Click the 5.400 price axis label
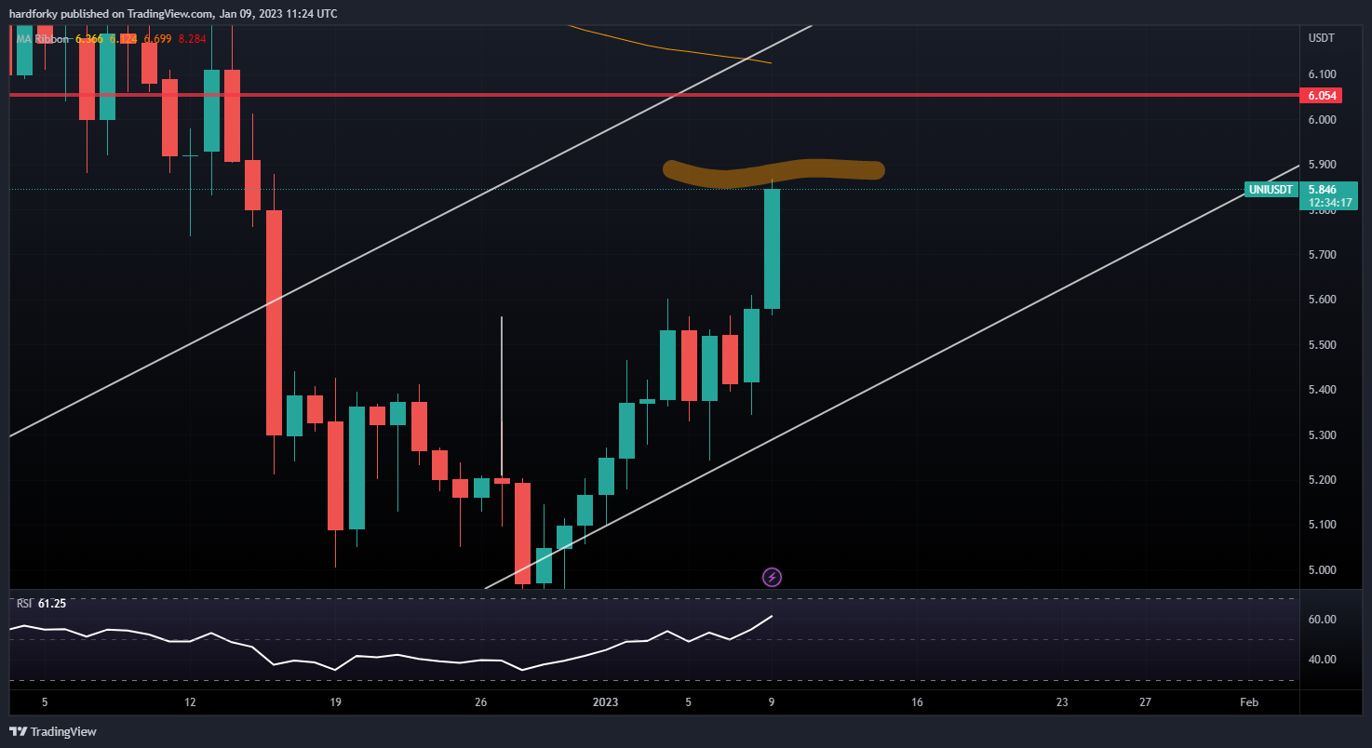Screen dimensions: 1372x748 (1322, 390)
